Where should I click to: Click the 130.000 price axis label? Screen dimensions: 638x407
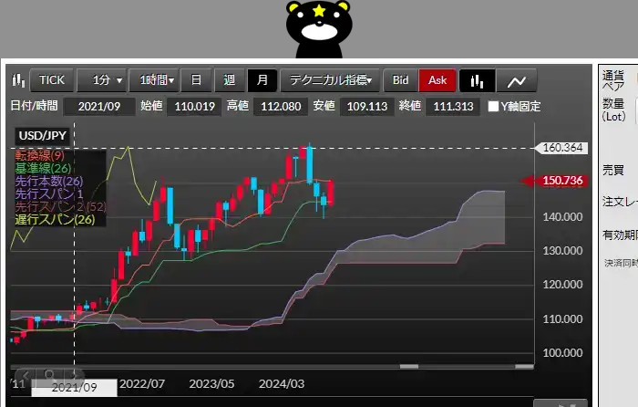pos(562,251)
